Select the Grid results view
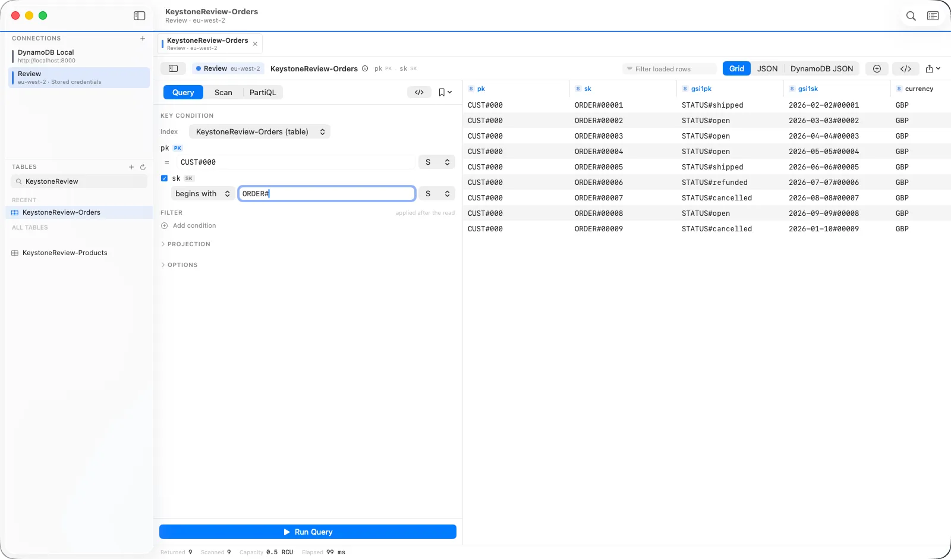Screen dimensions: 951x559 (x=736, y=68)
